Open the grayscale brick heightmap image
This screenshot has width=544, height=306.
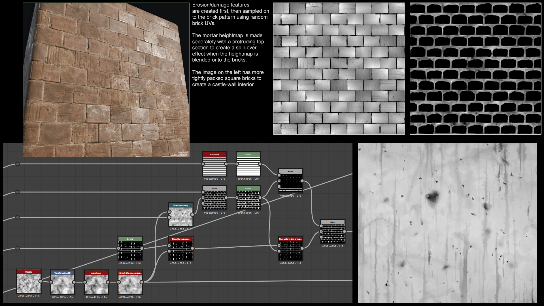(x=339, y=69)
